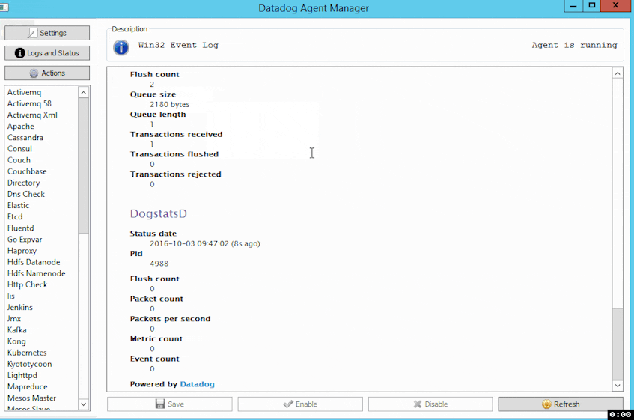Screen dimensions: 634x420
Task: Select Consul integration
Action: 19,149
